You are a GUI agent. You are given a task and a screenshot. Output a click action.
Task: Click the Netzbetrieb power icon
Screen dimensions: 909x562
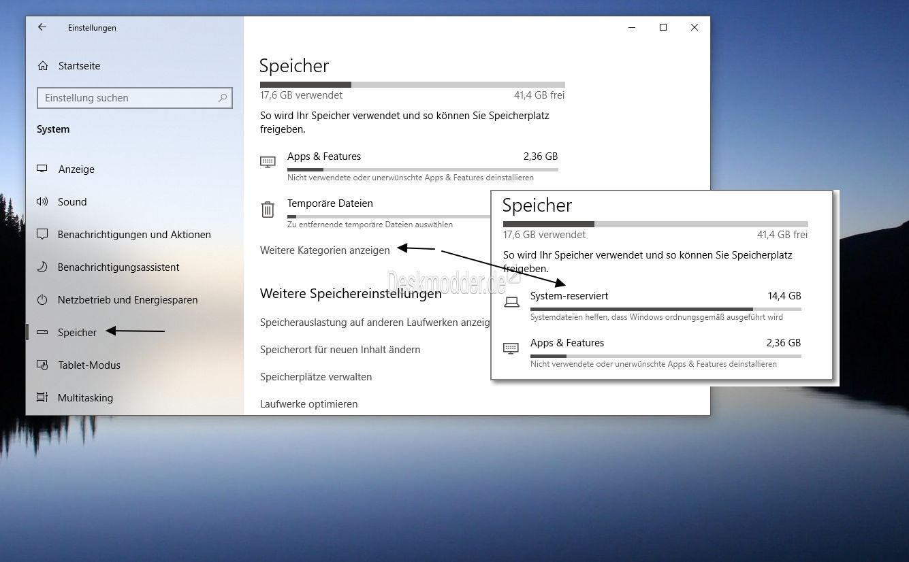42,300
